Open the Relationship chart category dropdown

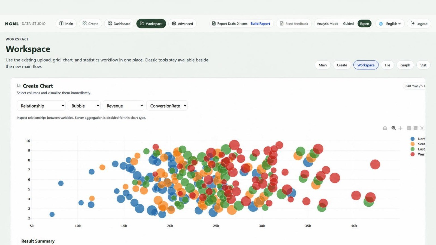[41, 106]
